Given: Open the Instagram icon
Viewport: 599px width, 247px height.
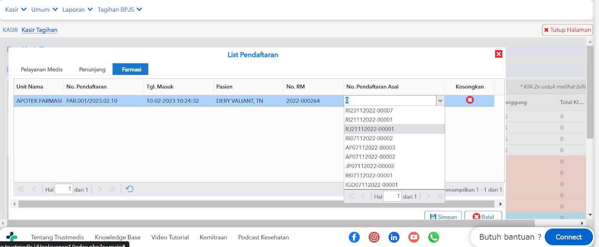Looking at the screenshot, I should [x=374, y=237].
